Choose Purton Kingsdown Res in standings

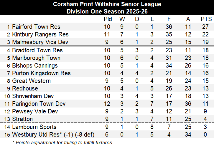point(41,73)
